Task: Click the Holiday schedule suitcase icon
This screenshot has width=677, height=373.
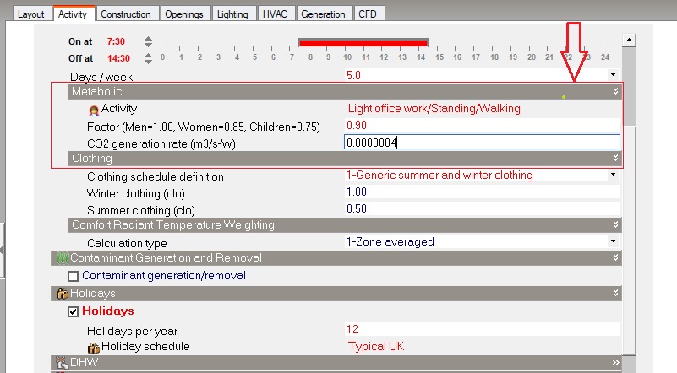Action: [x=93, y=348]
